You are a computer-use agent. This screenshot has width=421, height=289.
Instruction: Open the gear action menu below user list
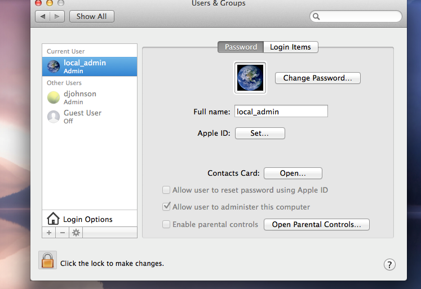[76, 233]
